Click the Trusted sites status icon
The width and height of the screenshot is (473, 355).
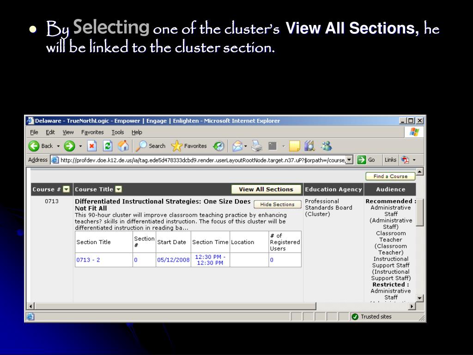tap(355, 317)
